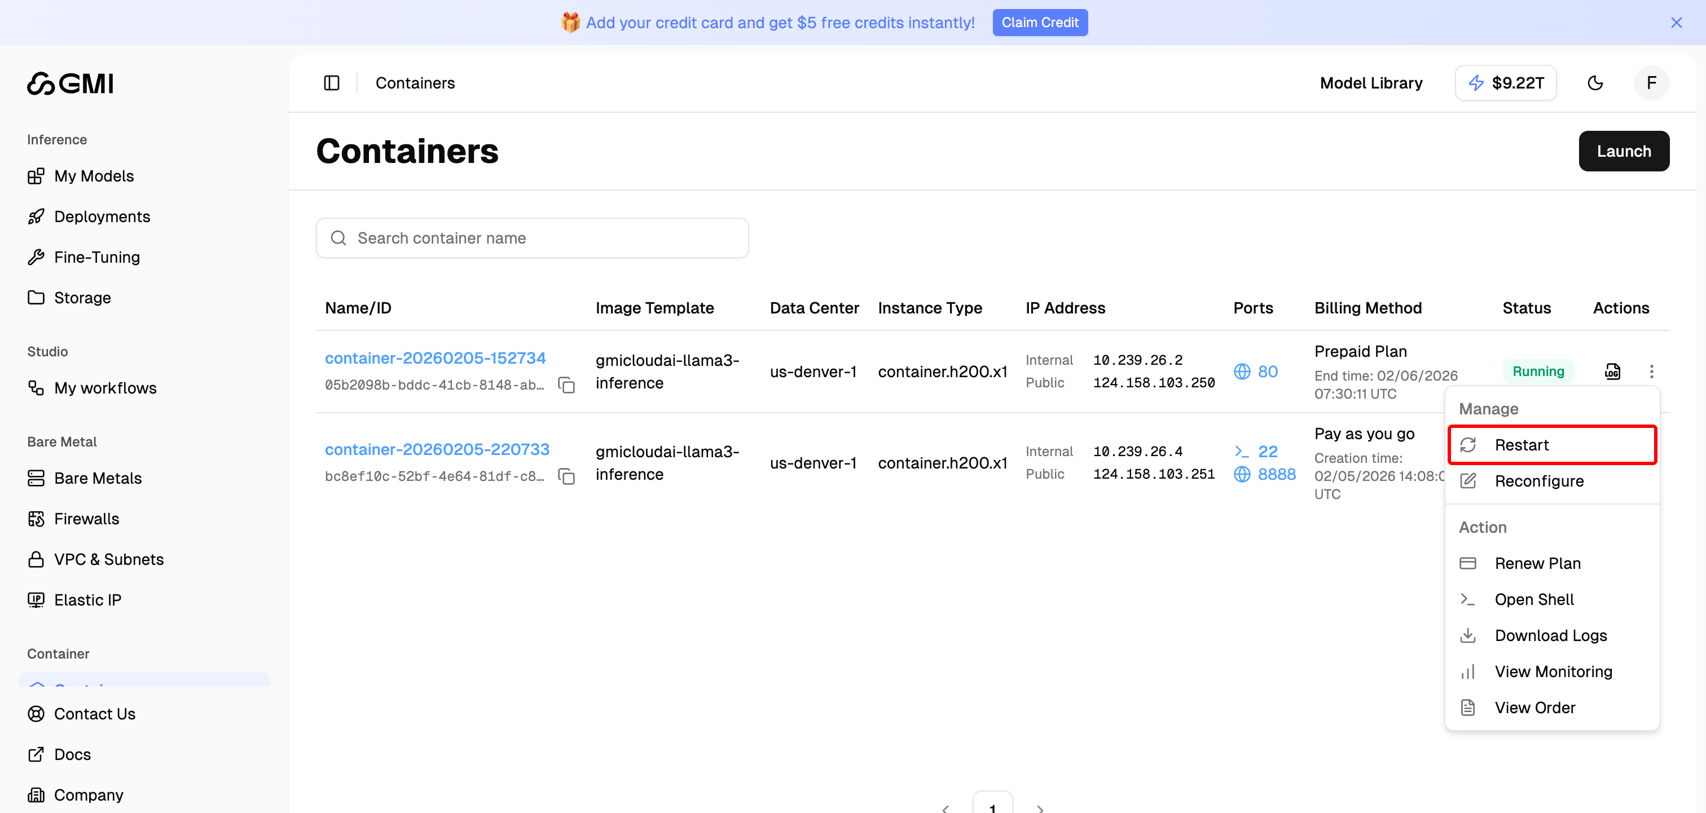Copy ID of container-20260205-152734

566,385
